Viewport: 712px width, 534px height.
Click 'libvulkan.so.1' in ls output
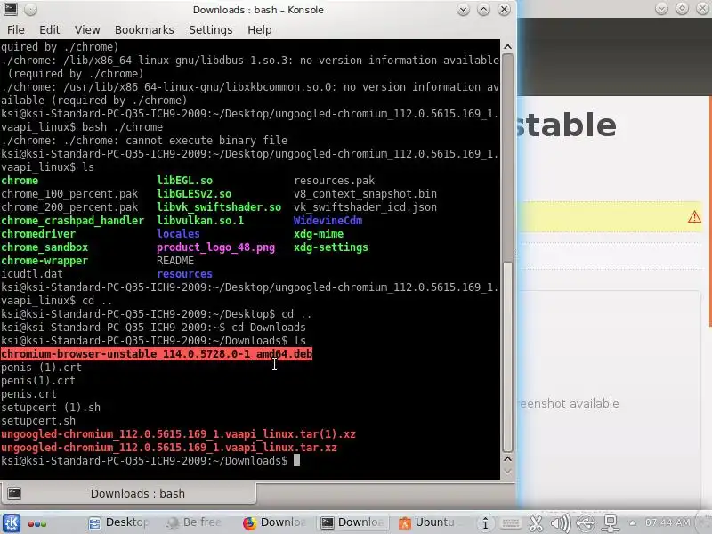click(200, 221)
